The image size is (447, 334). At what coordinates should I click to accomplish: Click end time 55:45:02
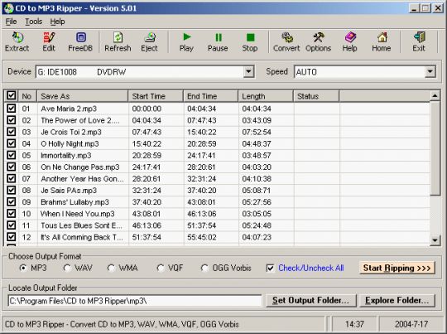coord(202,237)
